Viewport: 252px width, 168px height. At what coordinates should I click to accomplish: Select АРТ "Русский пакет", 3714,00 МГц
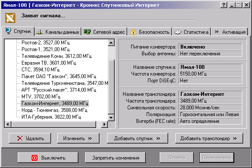pos(59,90)
